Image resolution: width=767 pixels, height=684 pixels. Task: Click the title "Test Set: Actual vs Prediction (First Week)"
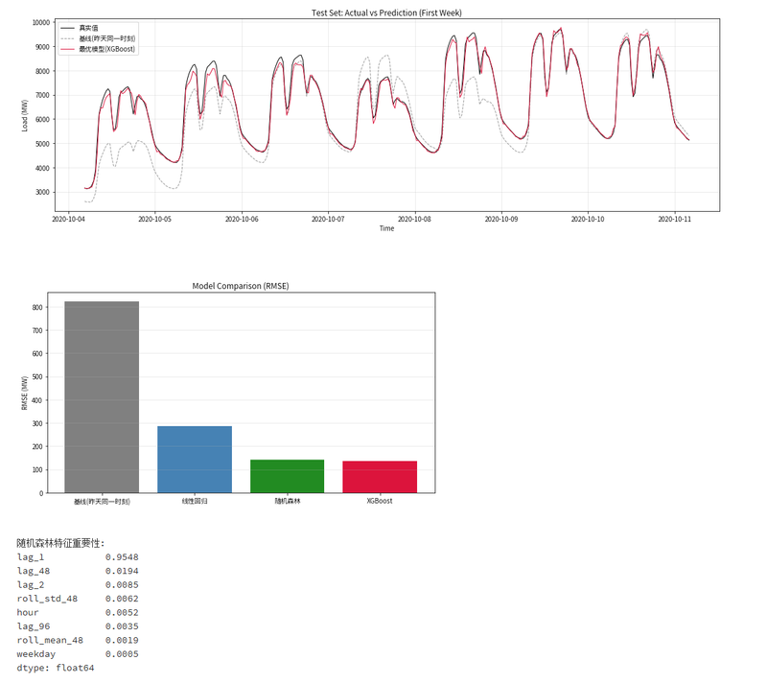(386, 12)
